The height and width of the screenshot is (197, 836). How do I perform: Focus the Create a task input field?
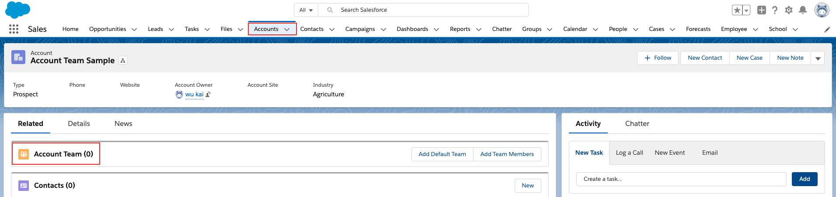coord(681,179)
